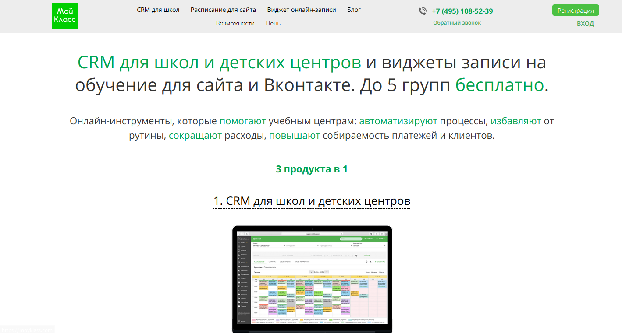Request Обратный звонок callback
The height and width of the screenshot is (333, 622).
(x=457, y=23)
